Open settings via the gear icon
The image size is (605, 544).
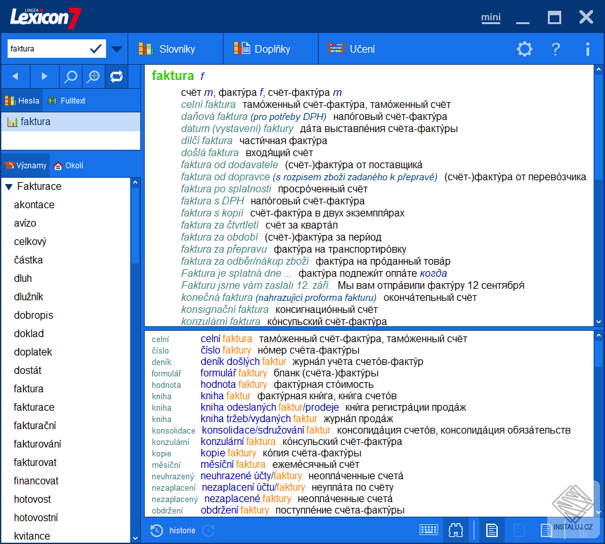pos(524,49)
